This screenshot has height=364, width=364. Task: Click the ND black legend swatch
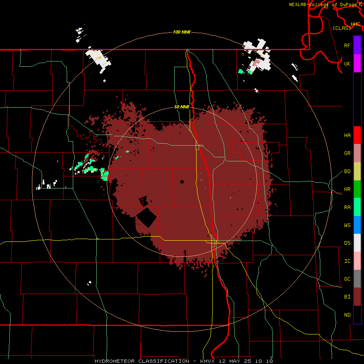point(357,315)
